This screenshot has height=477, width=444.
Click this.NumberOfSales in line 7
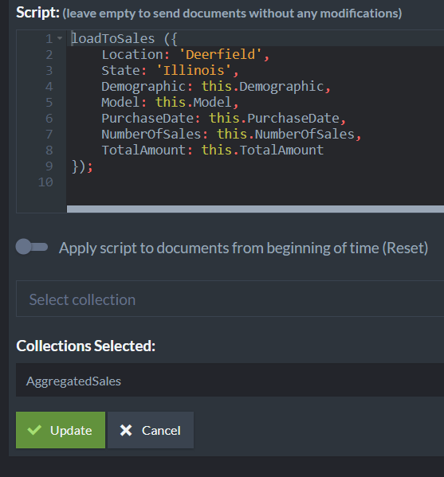[x=285, y=134]
